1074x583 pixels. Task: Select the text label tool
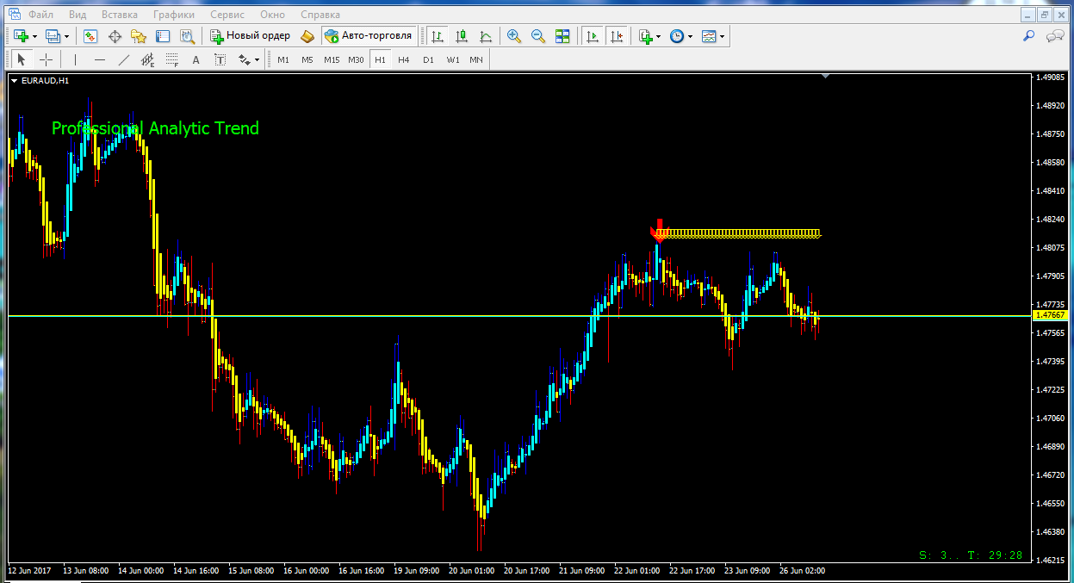pos(196,59)
